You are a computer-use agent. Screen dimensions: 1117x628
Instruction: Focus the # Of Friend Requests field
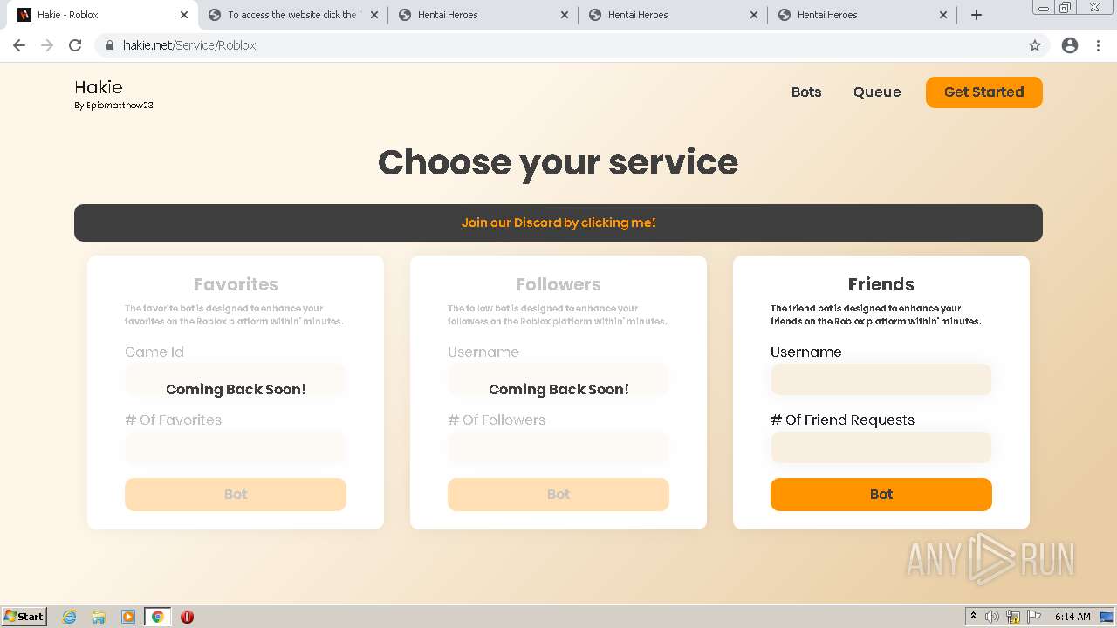point(881,447)
